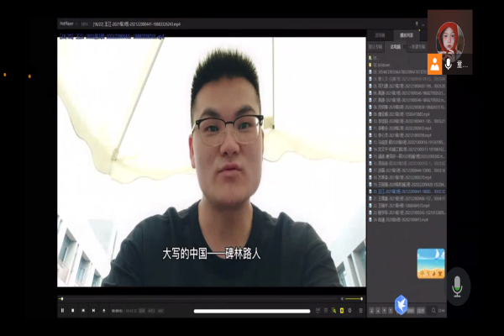Image resolution: width=504 pixels, height=336 pixels.
Task: Skip to the next track
Action: click(x=93, y=311)
